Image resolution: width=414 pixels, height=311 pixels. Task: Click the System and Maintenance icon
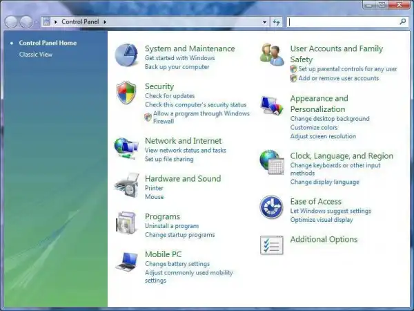coord(126,55)
